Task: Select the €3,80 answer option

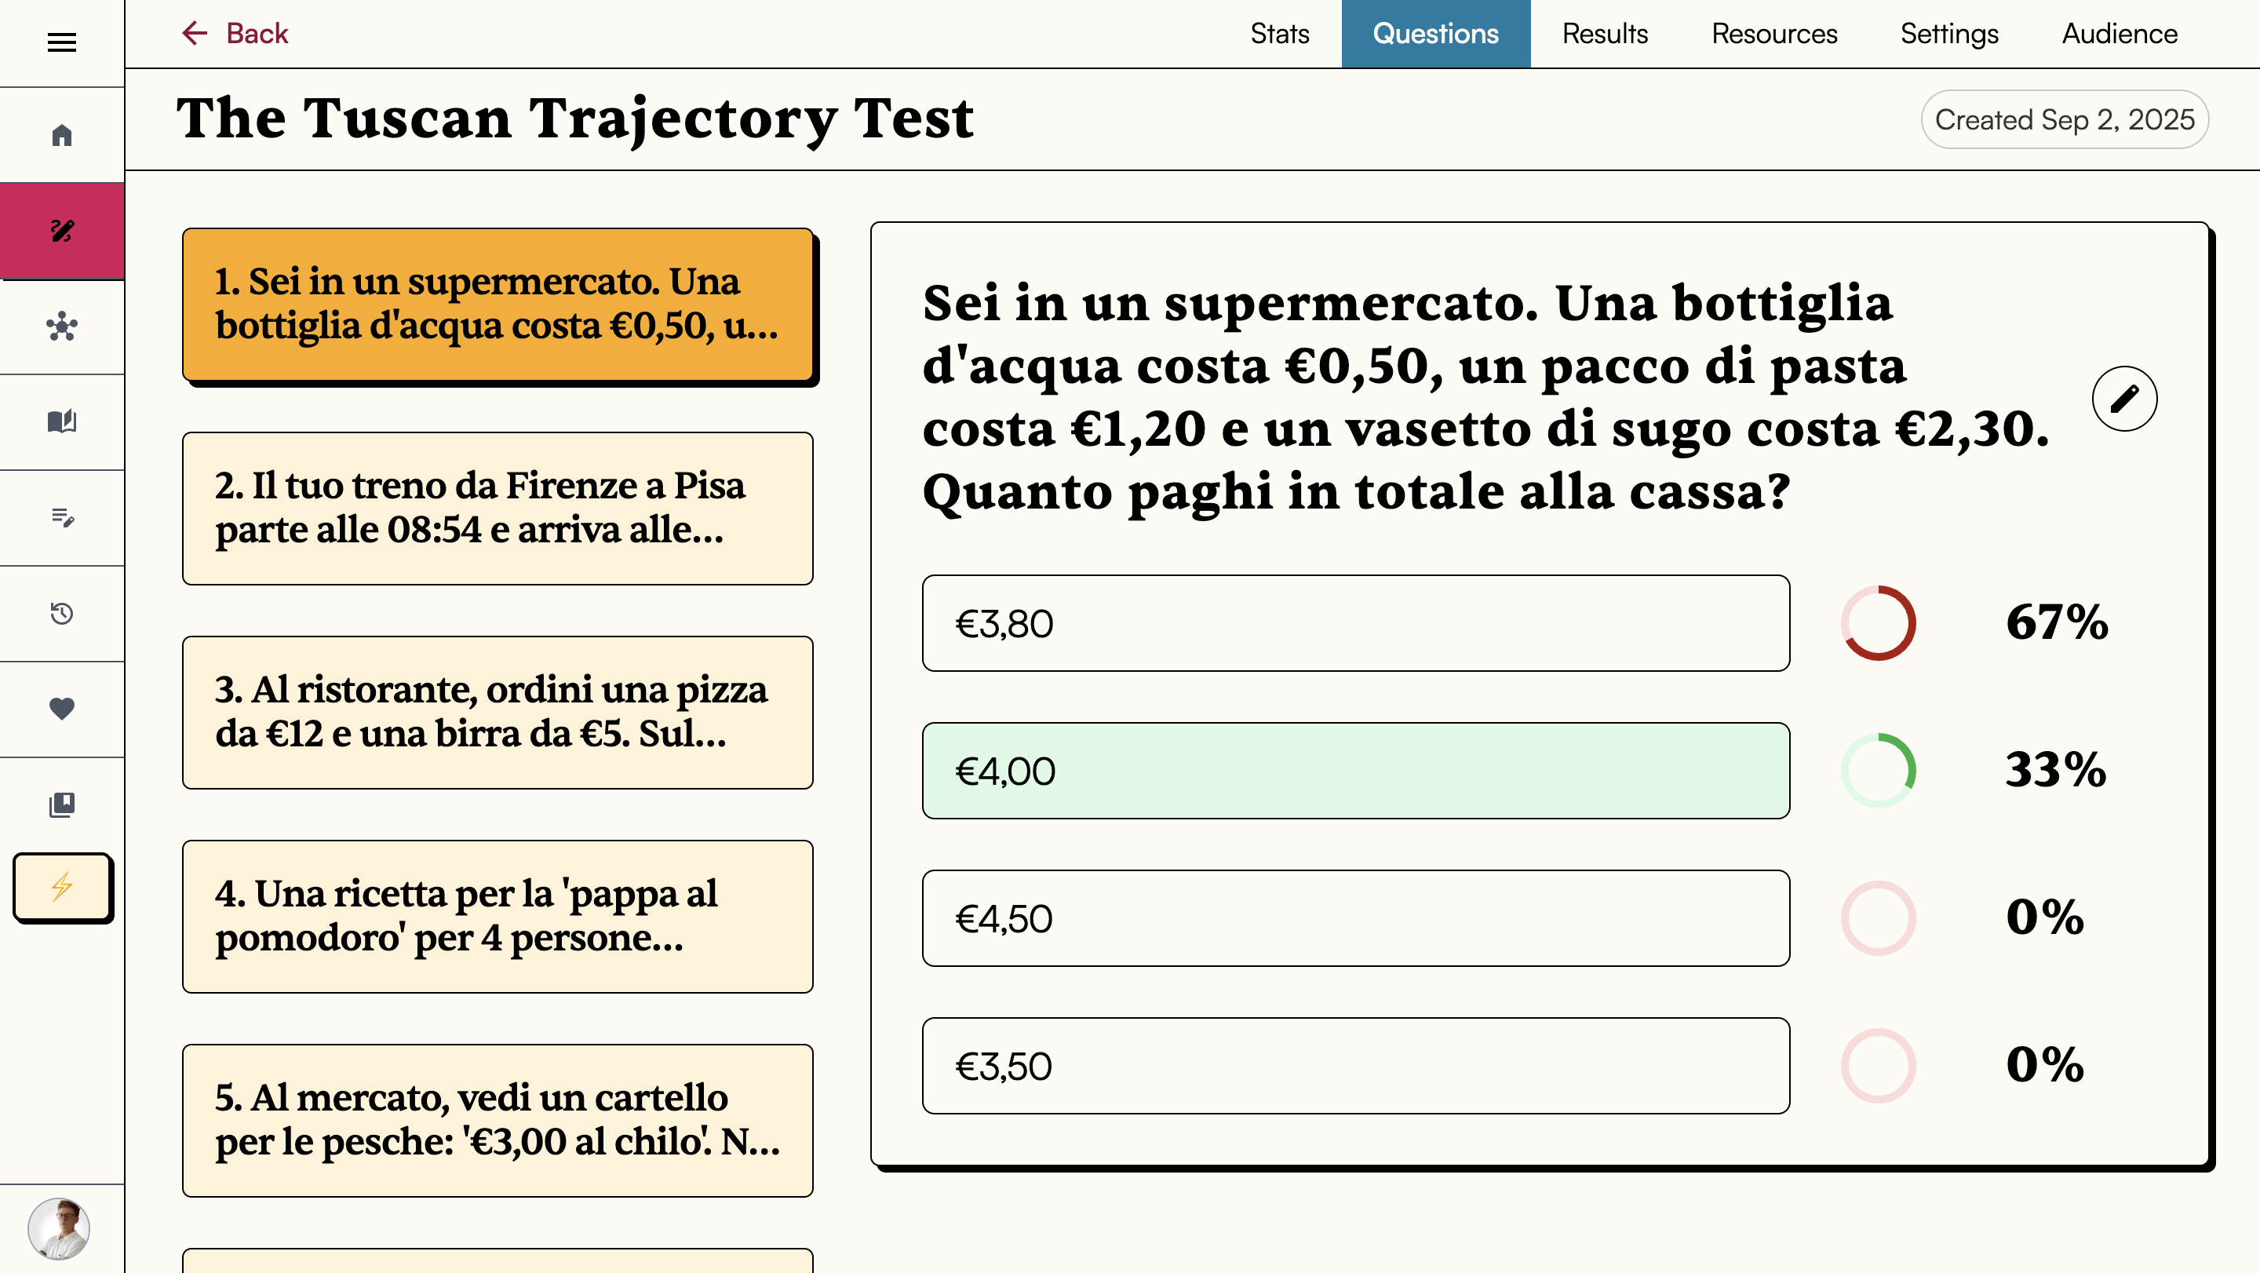Action: 1354,623
